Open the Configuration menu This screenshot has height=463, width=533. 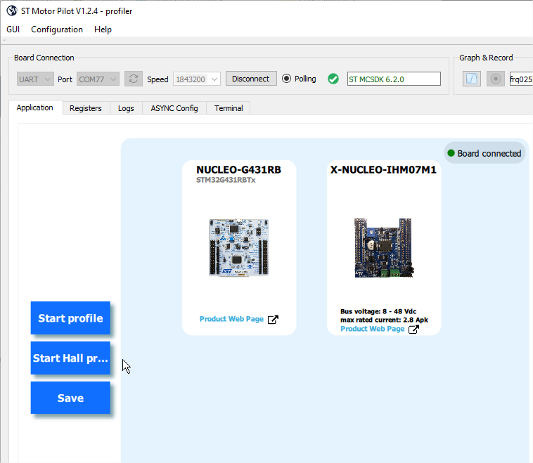57,30
